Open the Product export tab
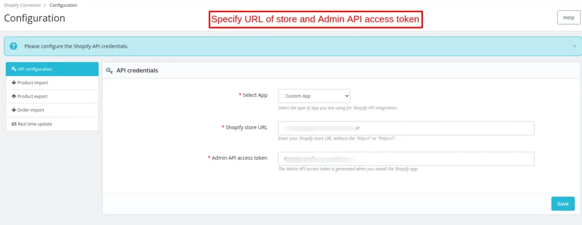Image resolution: width=582 pixels, height=225 pixels. click(x=52, y=96)
